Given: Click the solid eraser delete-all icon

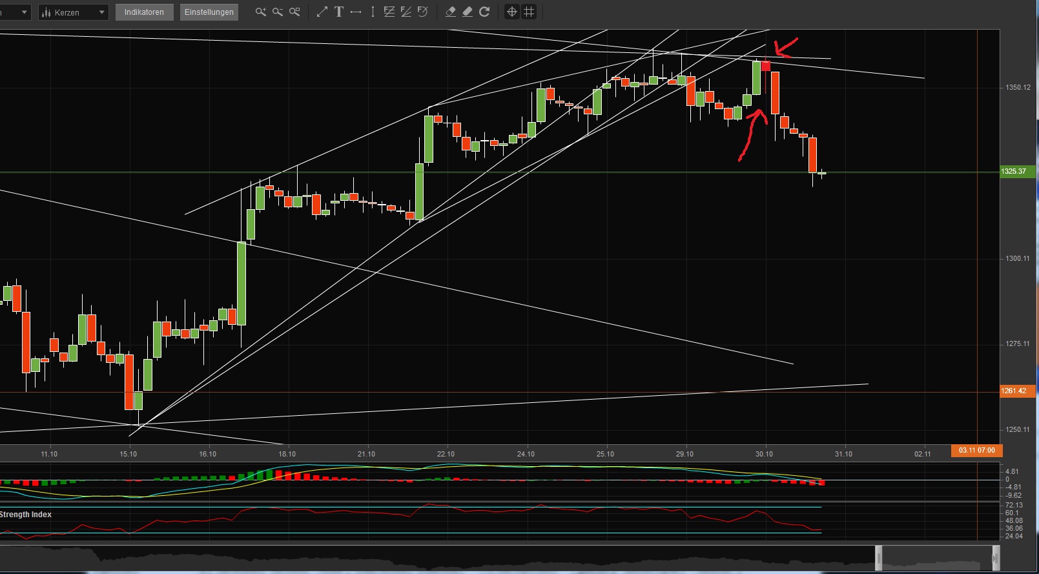Looking at the screenshot, I should tap(468, 12).
